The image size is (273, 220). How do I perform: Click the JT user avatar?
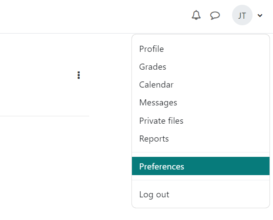click(x=242, y=16)
